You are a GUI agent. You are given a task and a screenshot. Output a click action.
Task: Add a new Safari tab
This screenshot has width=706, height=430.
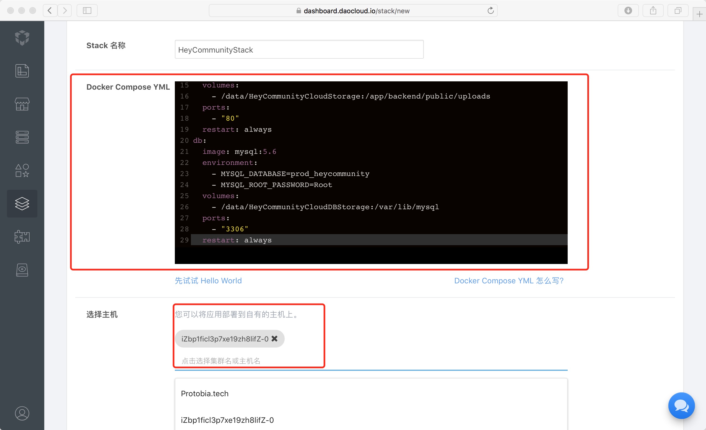click(699, 14)
